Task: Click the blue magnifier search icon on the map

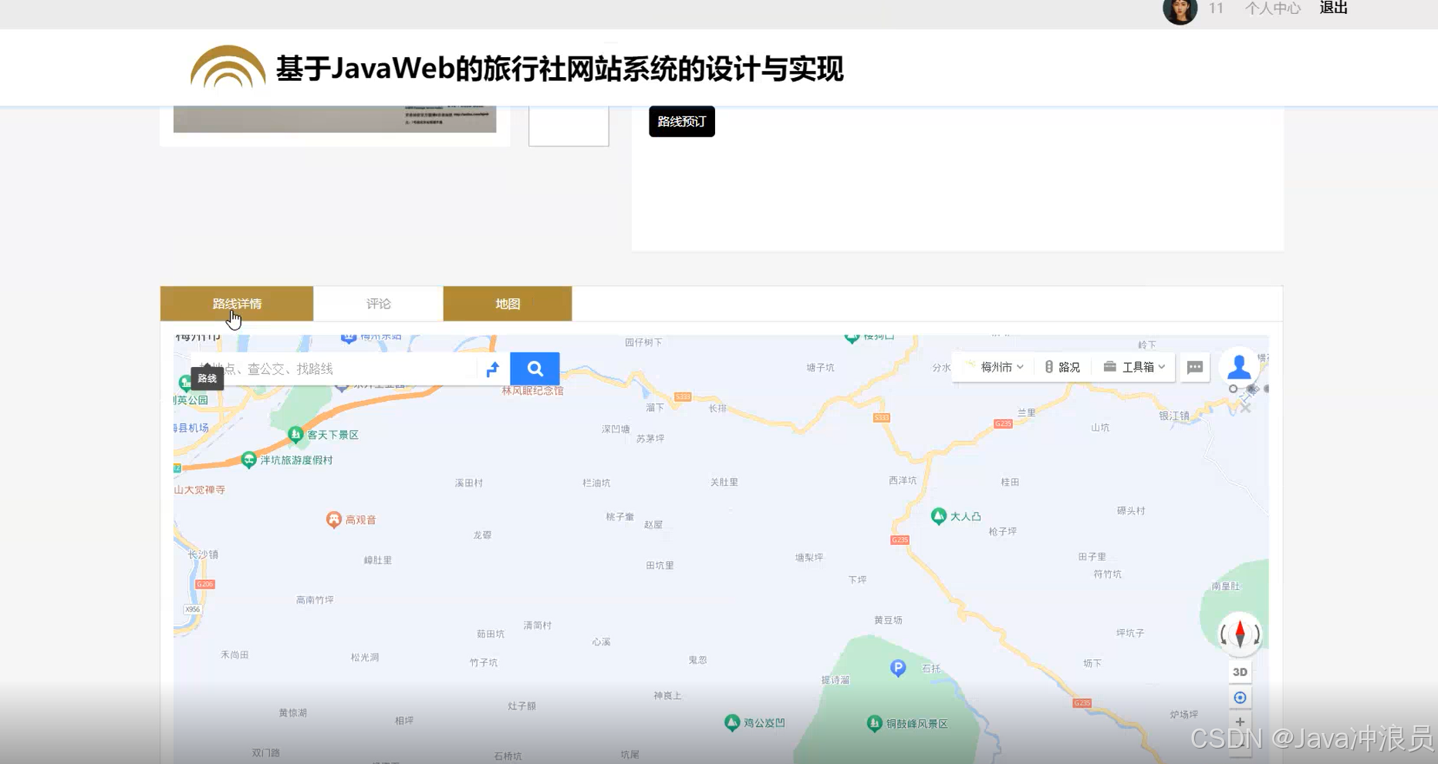Action: pos(535,369)
